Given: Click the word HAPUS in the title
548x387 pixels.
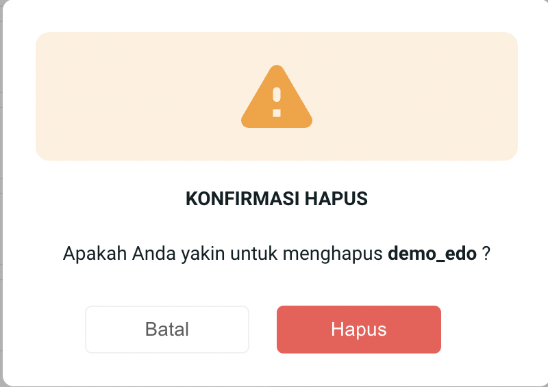Looking at the screenshot, I should coord(336,198).
